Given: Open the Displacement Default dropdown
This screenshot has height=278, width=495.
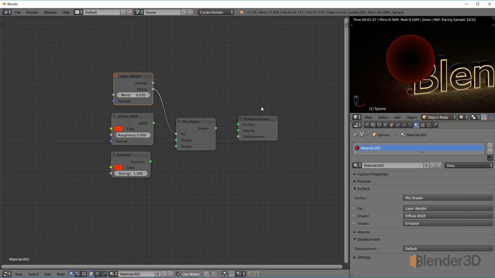Looking at the screenshot, I should click(447, 249).
